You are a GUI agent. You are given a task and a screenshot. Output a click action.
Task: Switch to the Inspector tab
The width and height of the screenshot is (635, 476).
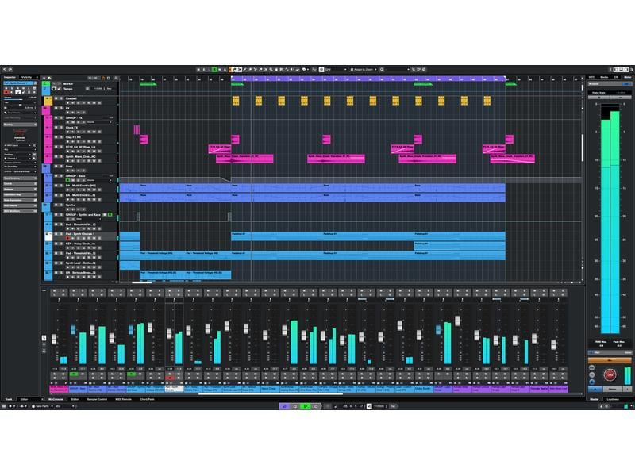click(x=10, y=77)
